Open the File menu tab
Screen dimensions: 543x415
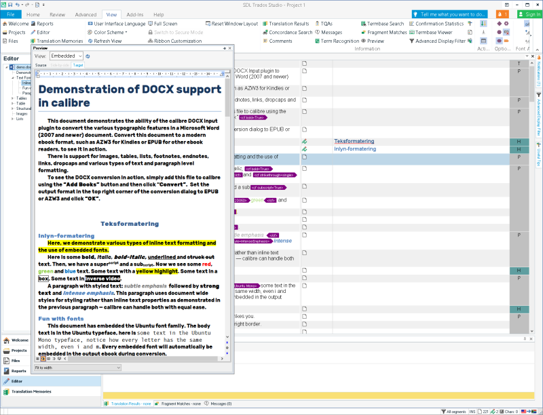[11, 14]
